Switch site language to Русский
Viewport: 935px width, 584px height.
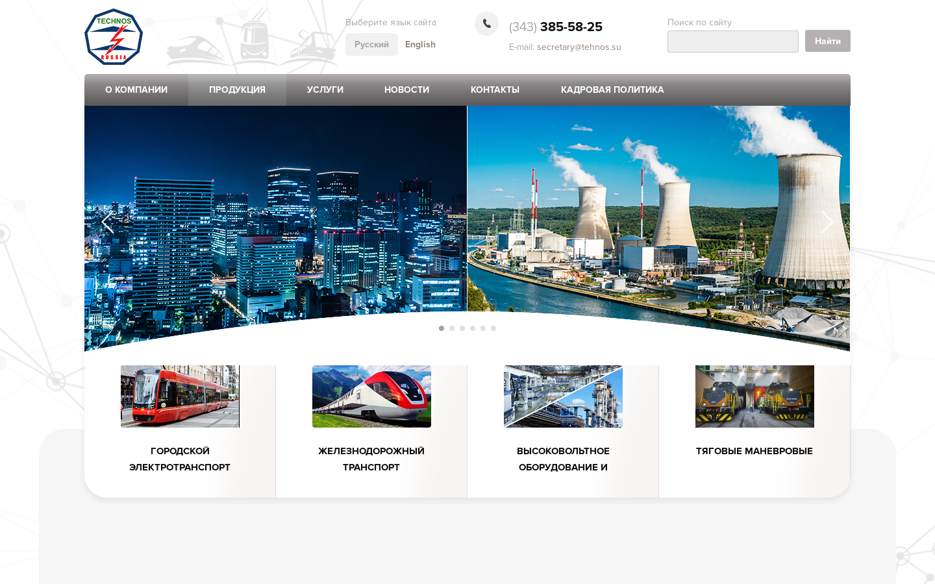click(371, 44)
